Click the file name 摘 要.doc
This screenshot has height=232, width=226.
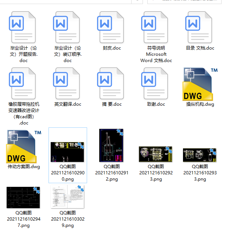112,104
